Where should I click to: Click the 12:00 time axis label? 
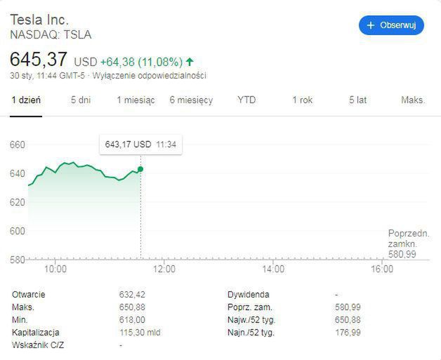click(x=164, y=269)
